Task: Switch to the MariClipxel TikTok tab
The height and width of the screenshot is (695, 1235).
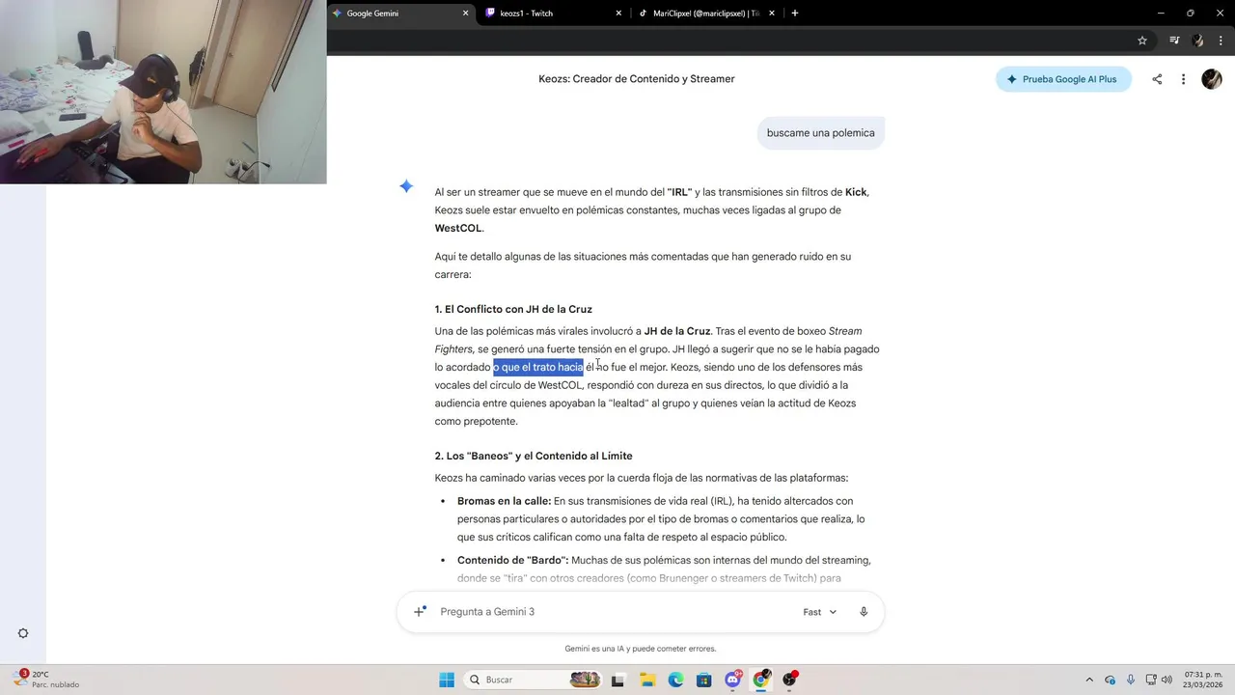Action: [706, 14]
